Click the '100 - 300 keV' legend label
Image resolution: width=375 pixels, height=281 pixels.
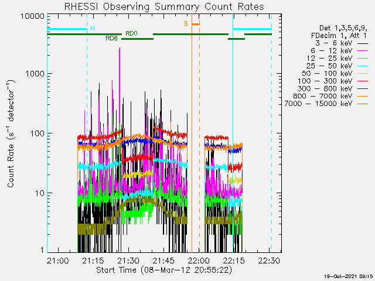point(325,81)
